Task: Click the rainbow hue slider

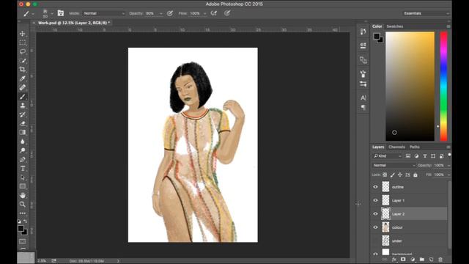Action: (x=443, y=87)
